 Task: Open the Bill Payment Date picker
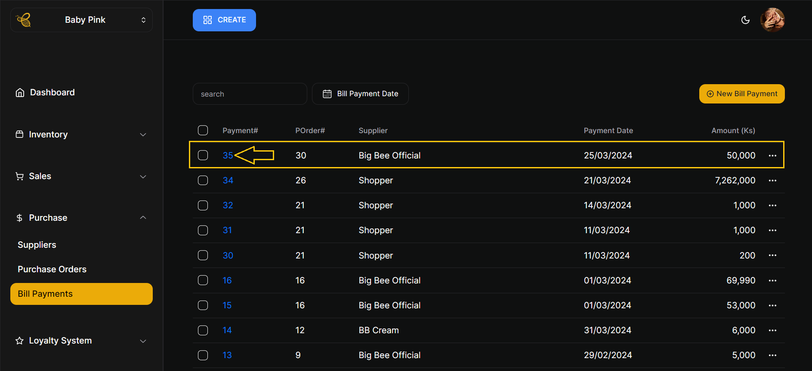pos(360,94)
